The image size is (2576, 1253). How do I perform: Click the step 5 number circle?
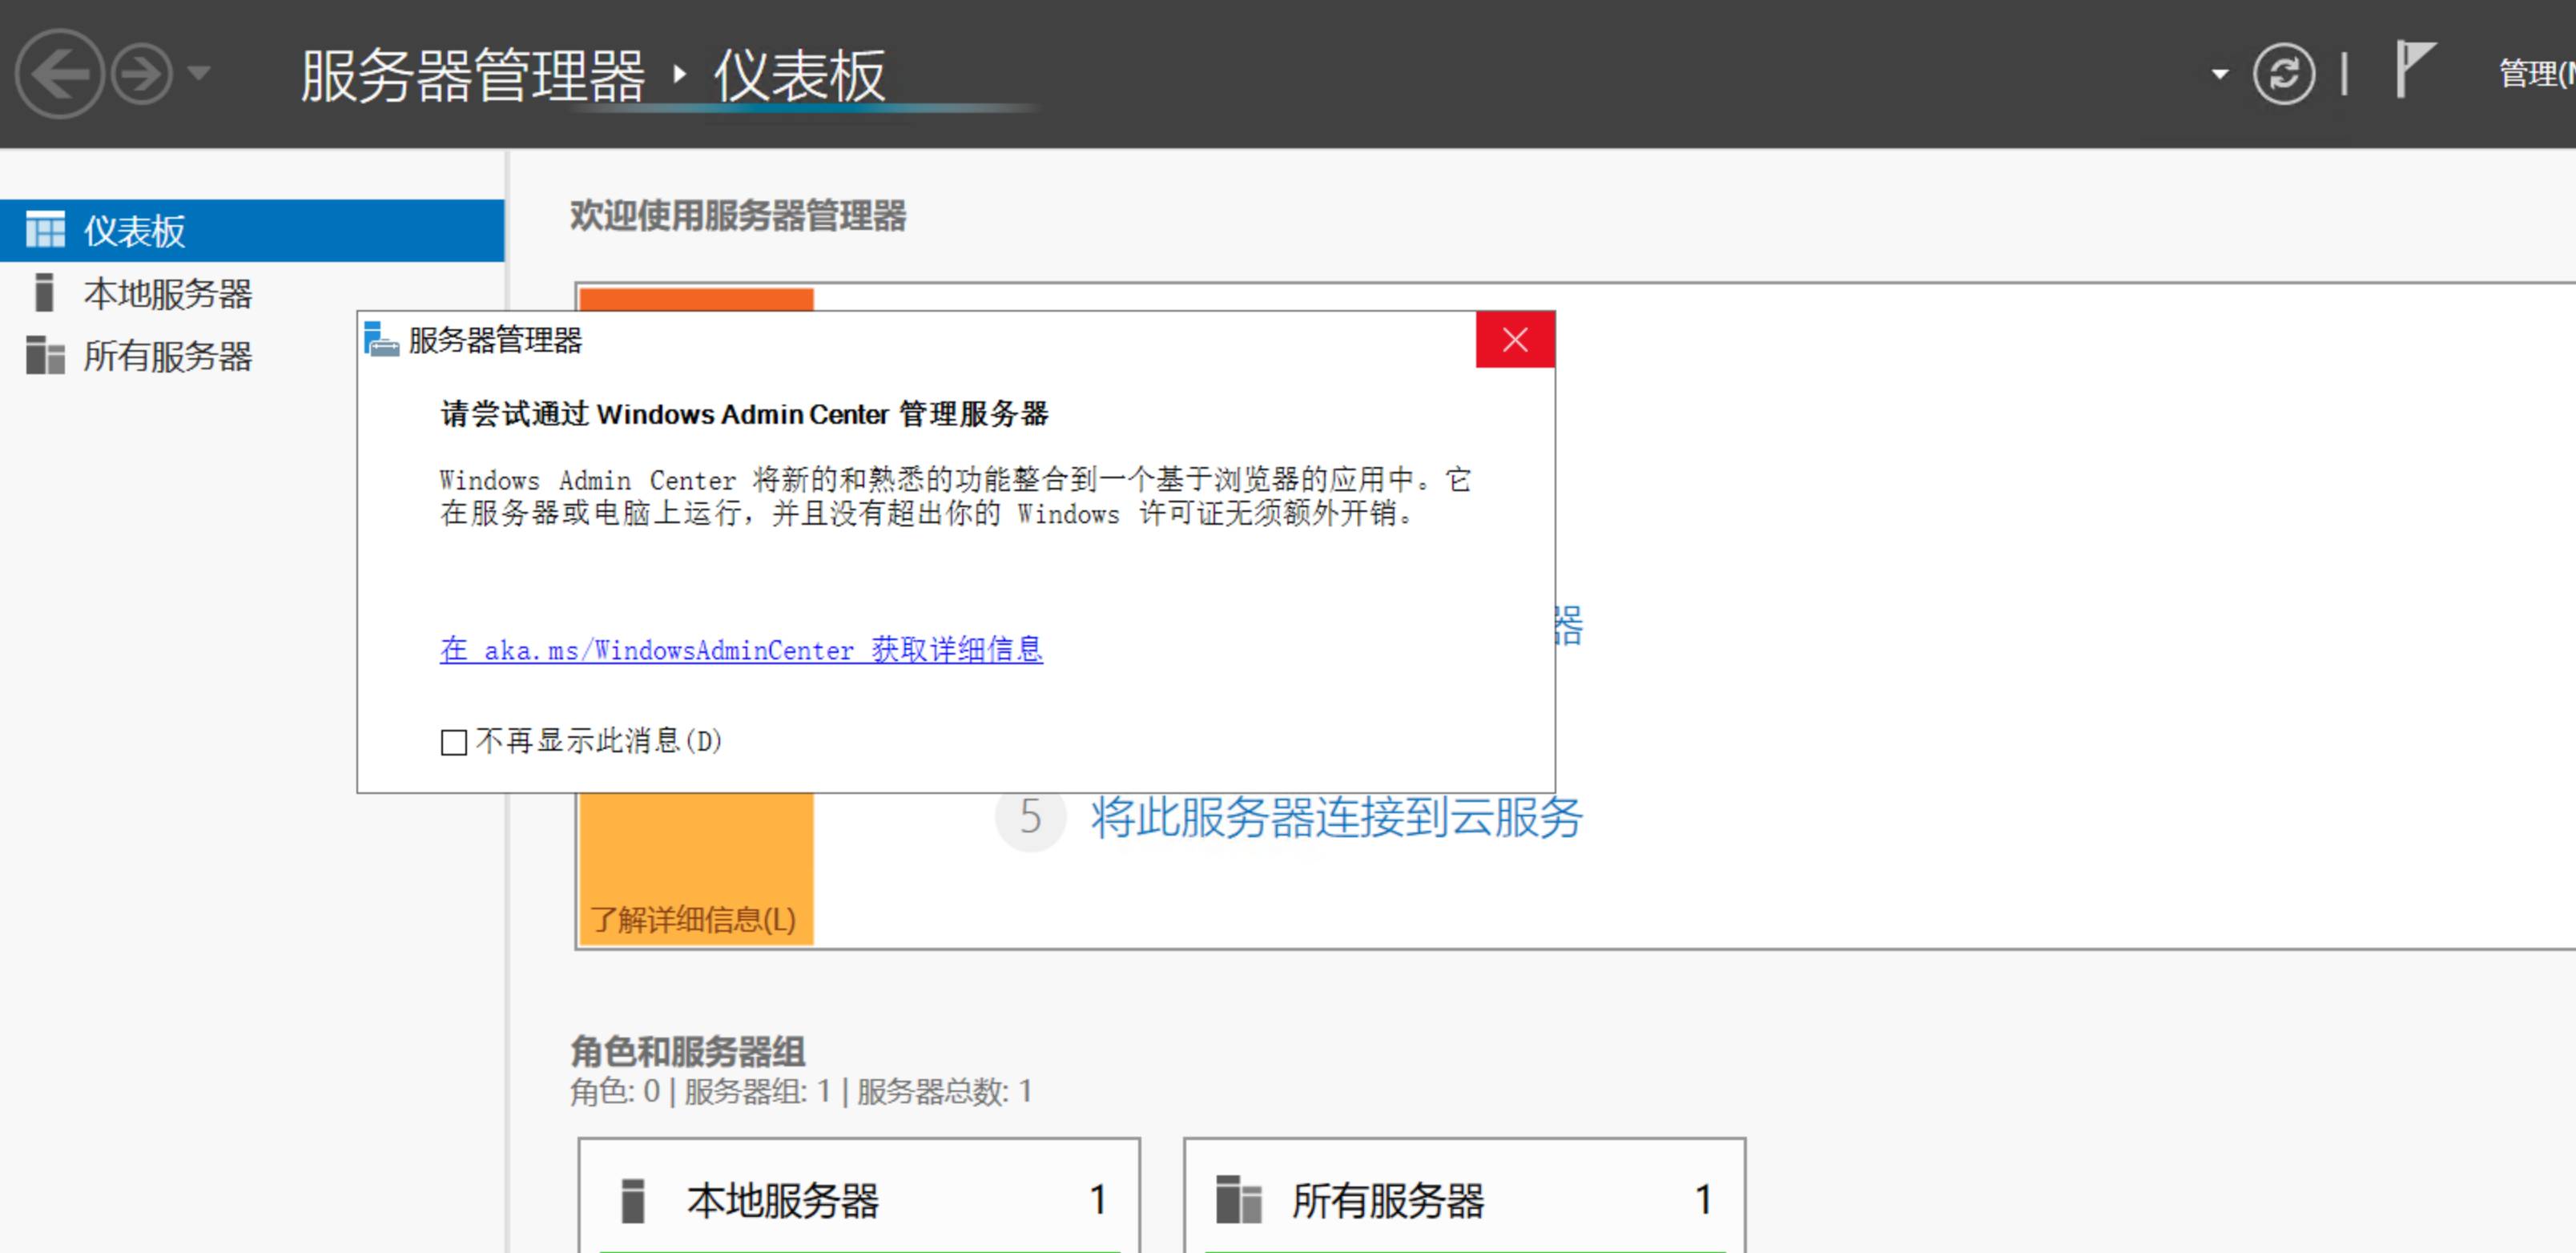coord(1030,817)
